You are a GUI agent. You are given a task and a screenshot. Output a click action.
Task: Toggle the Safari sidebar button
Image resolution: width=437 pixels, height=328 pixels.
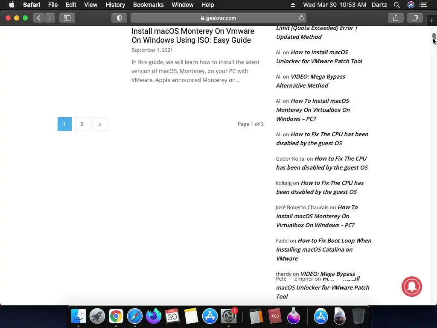pyautogui.click(x=67, y=18)
